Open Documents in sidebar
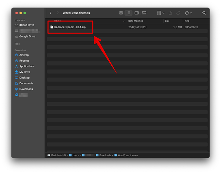This screenshot has height=173, width=221. tap(24, 83)
